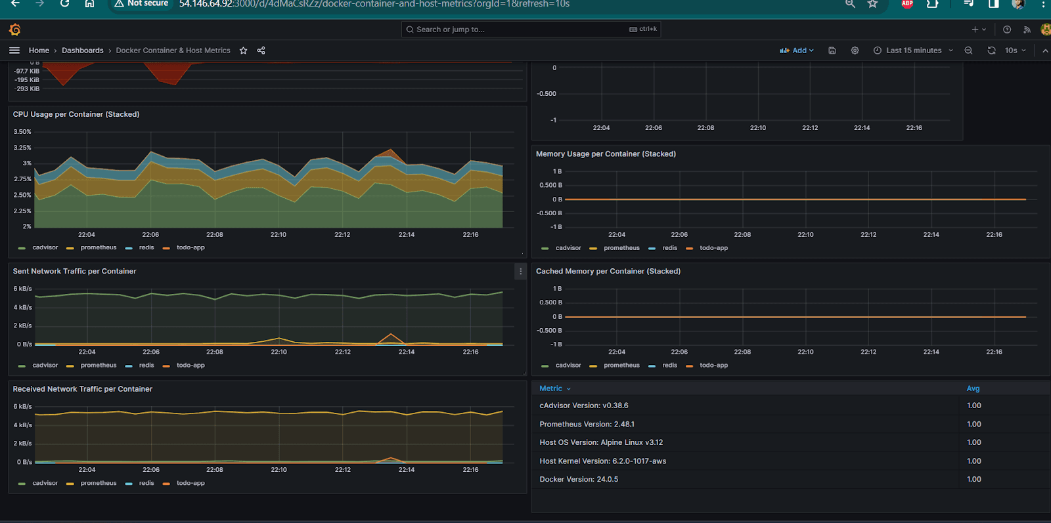
Task: Open the Last 15 minutes time picker
Action: coord(913,51)
